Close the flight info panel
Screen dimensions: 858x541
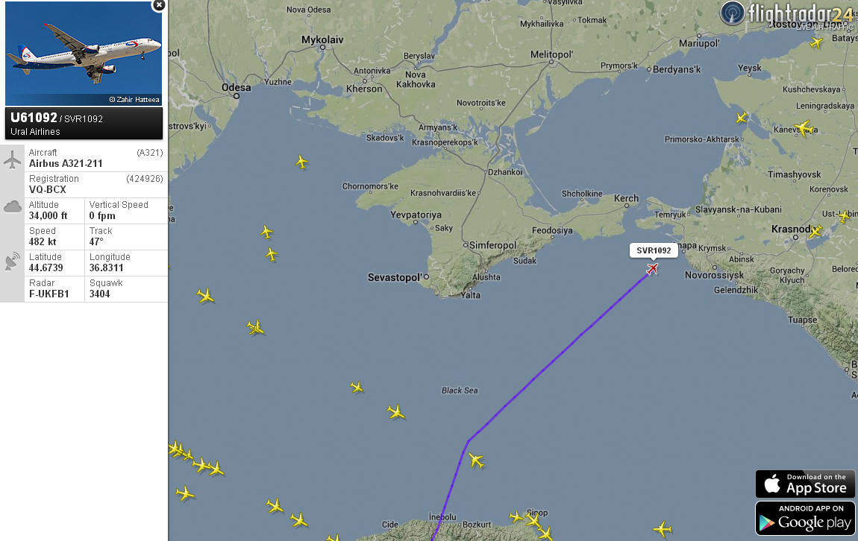tap(159, 5)
